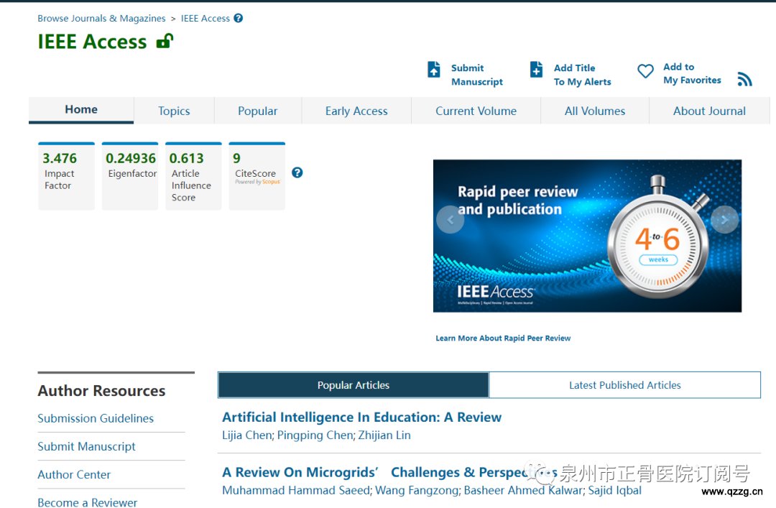
Task: Open the RSS feed icon
Action: [x=745, y=79]
